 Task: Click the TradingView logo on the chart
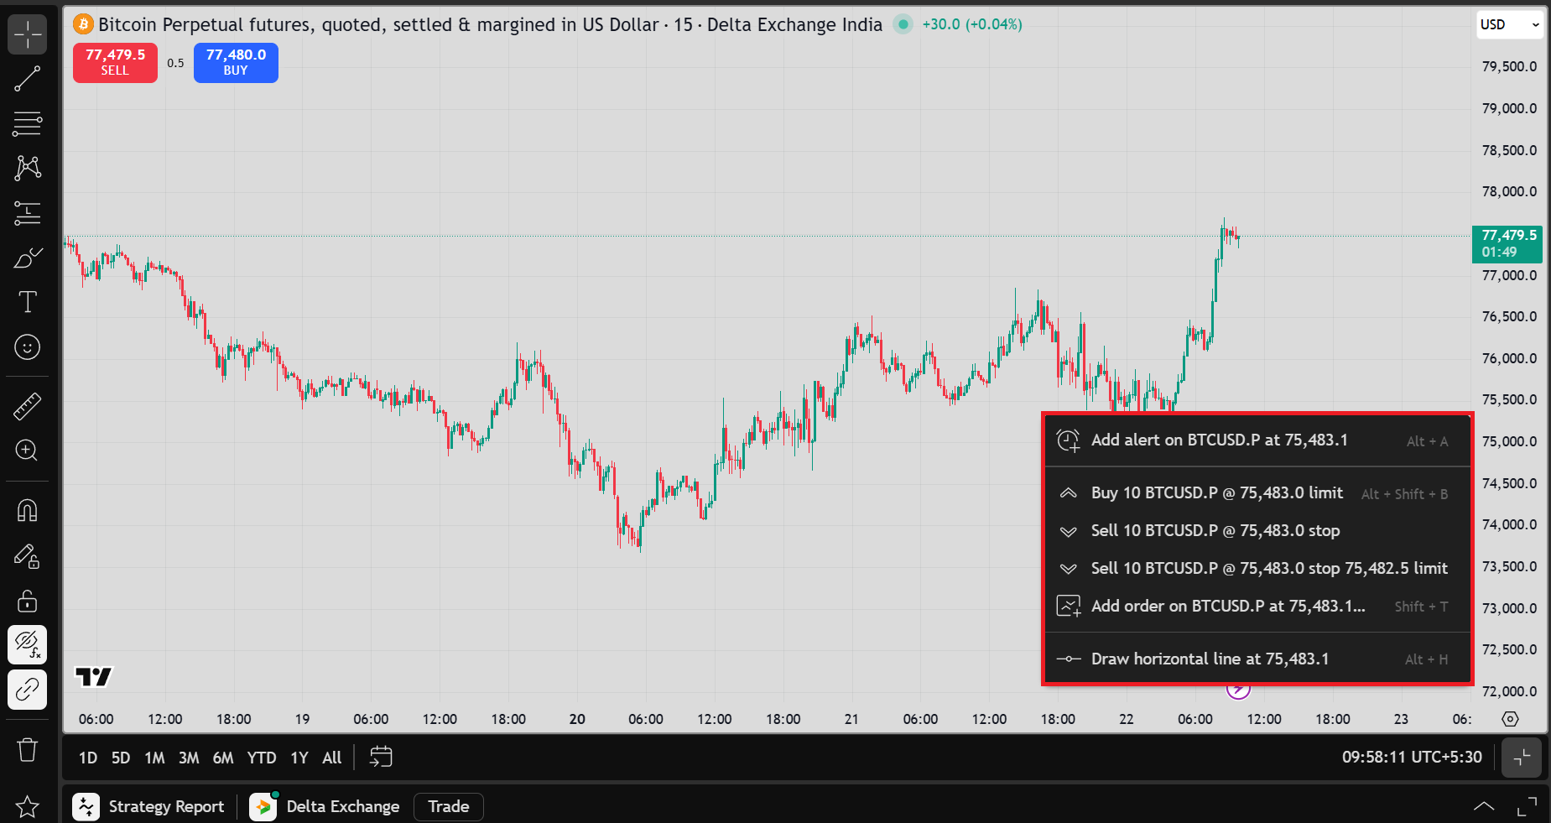pos(93,677)
